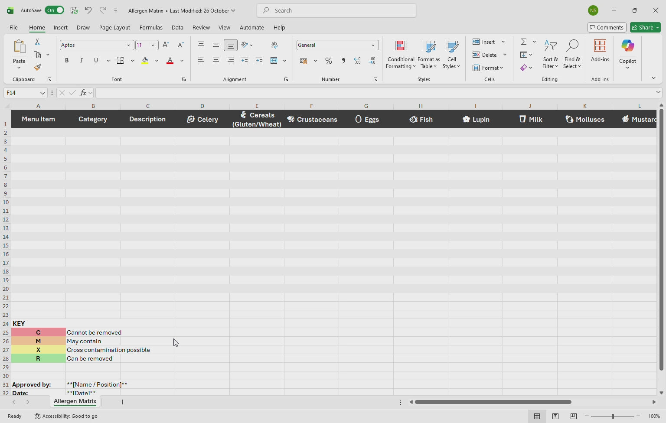
Task: Turn off AutoSave
Action: [x=54, y=10]
